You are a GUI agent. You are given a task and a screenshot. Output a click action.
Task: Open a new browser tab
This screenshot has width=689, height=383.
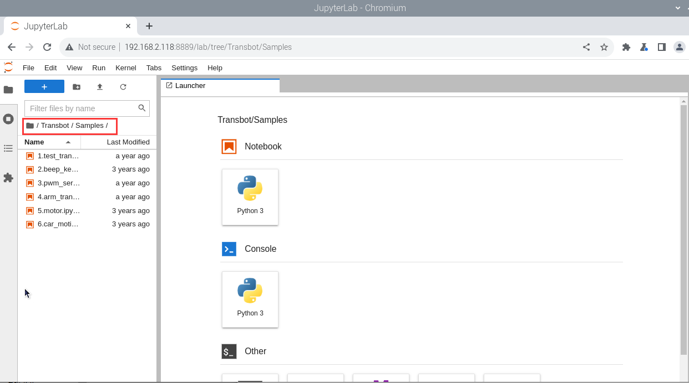149,26
